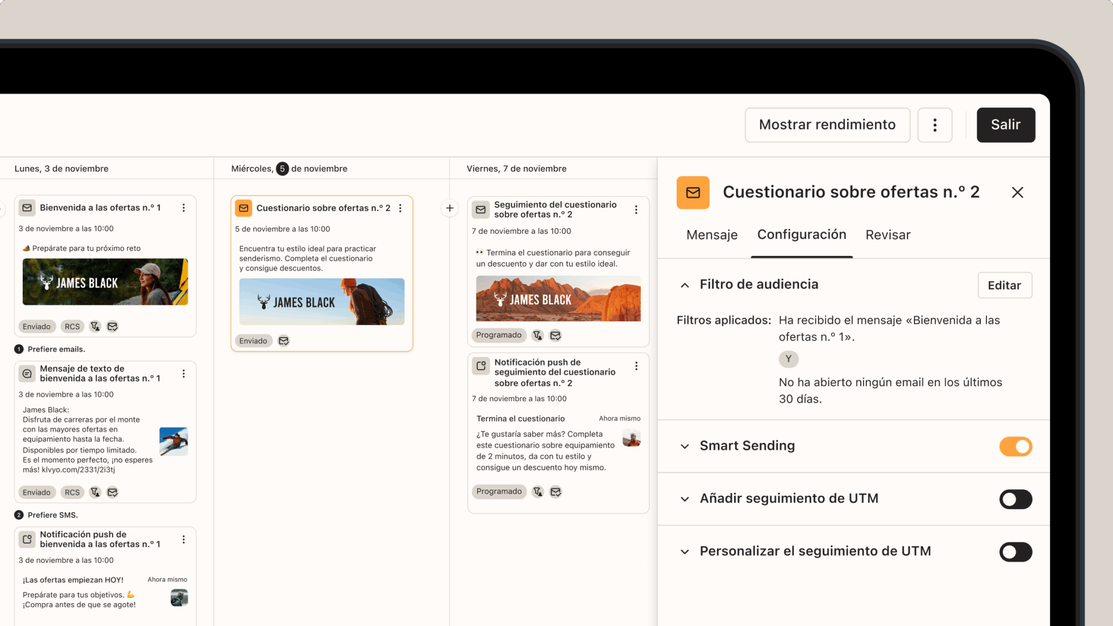Click skier thumbnail in Mensaje de texto card
This screenshot has height=626, width=1113.
(x=174, y=441)
